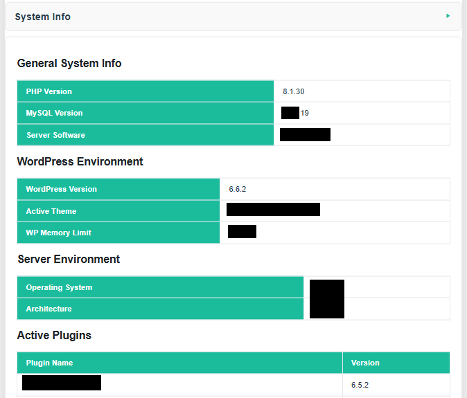Select the PHP Version label cell
467x398 pixels.
coord(146,91)
